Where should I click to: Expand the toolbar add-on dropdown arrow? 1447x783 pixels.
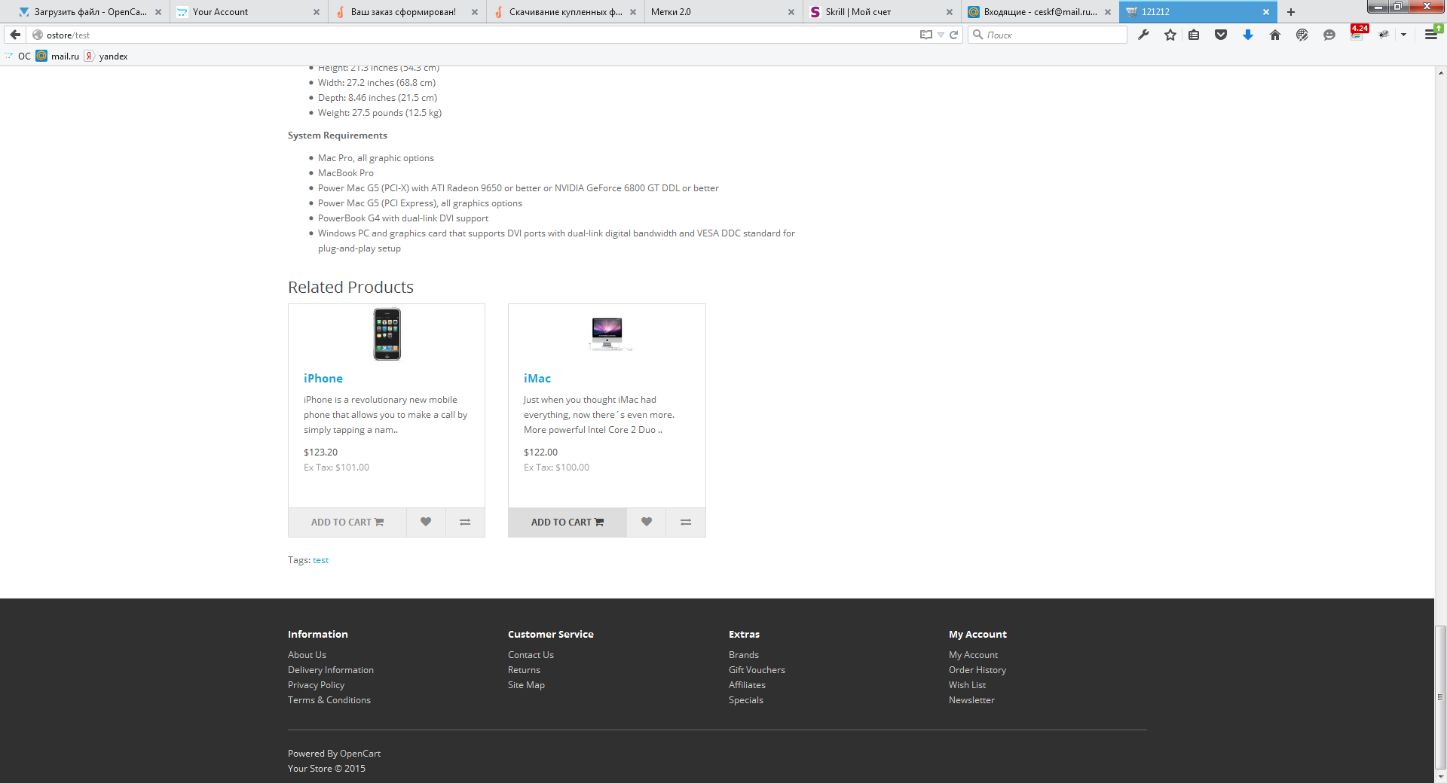(1403, 35)
